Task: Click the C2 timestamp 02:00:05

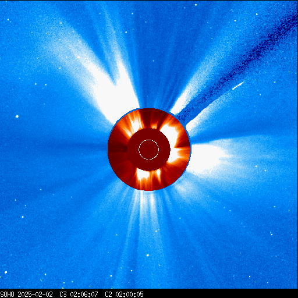Action: point(129,295)
